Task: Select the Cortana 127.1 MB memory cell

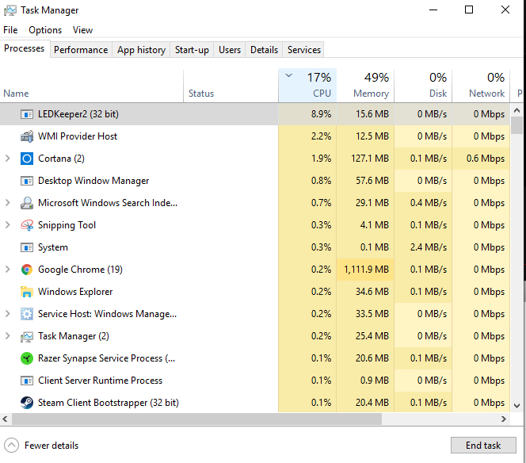Action: pyautogui.click(x=365, y=159)
